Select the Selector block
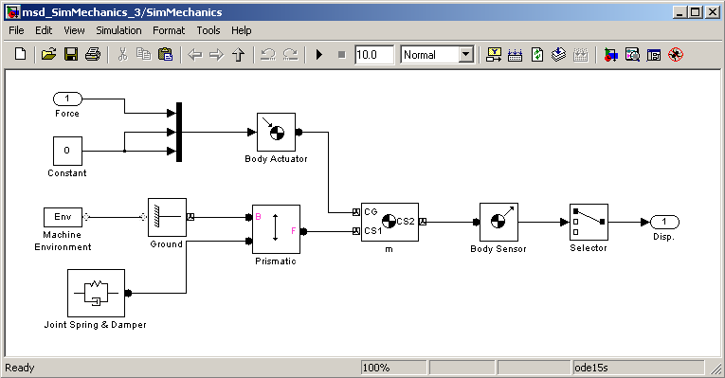Viewport: 725px width, 378px height. tap(589, 222)
